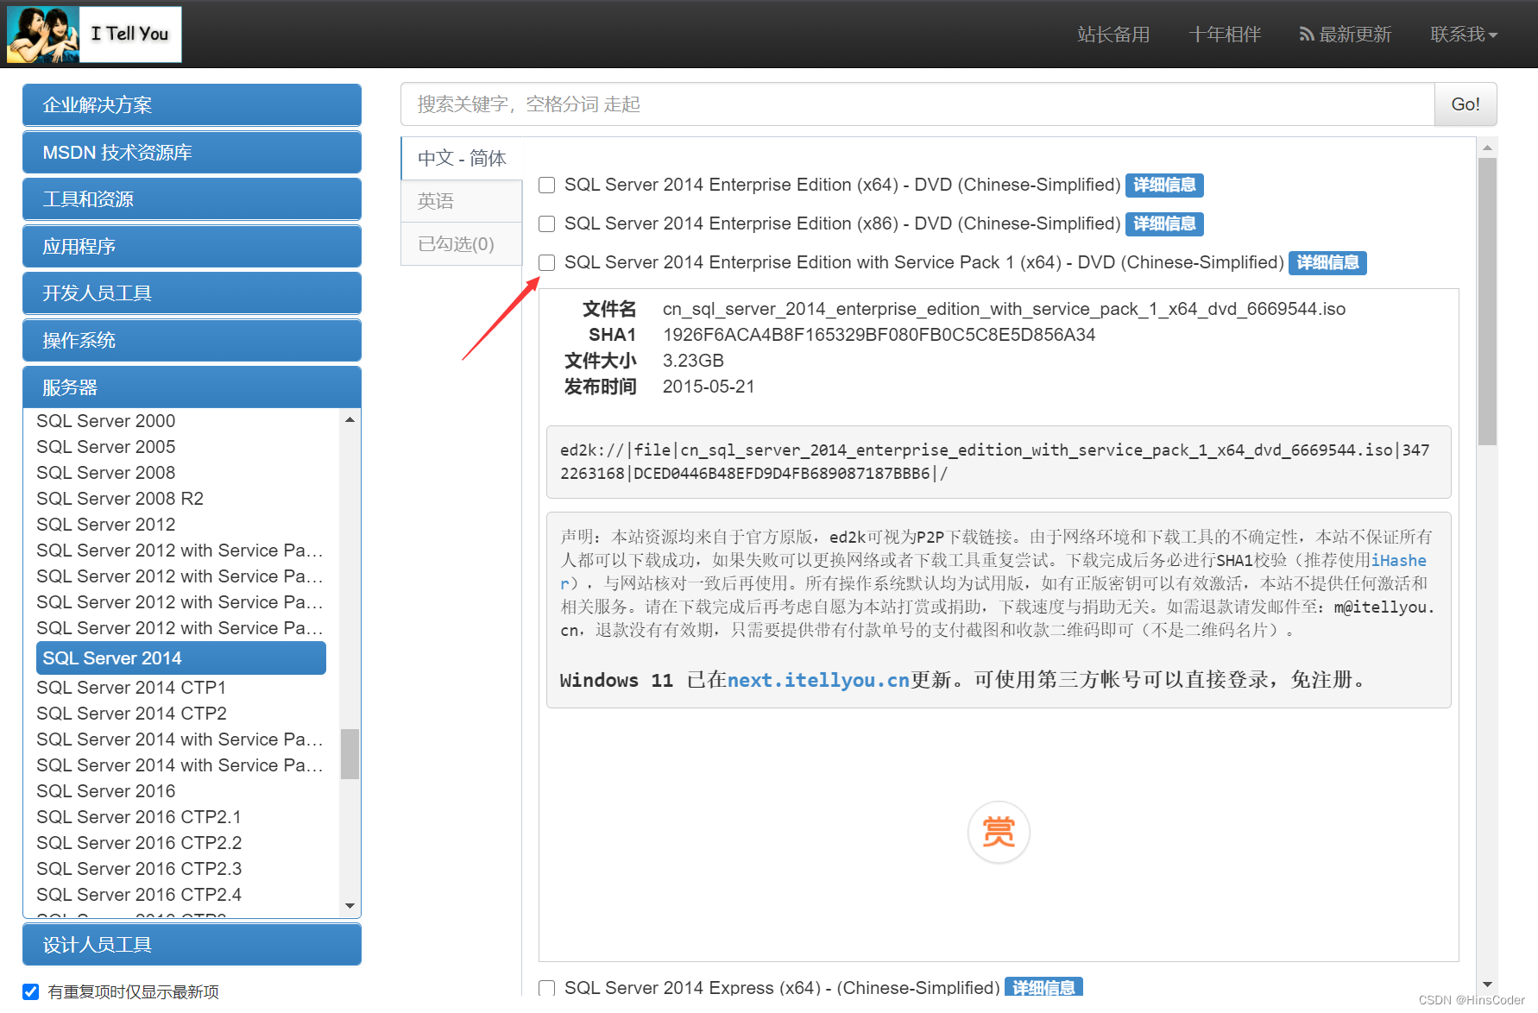Show 详细信息 for Express x64
Image resolution: width=1538 pixels, height=1013 pixels.
1043,987
